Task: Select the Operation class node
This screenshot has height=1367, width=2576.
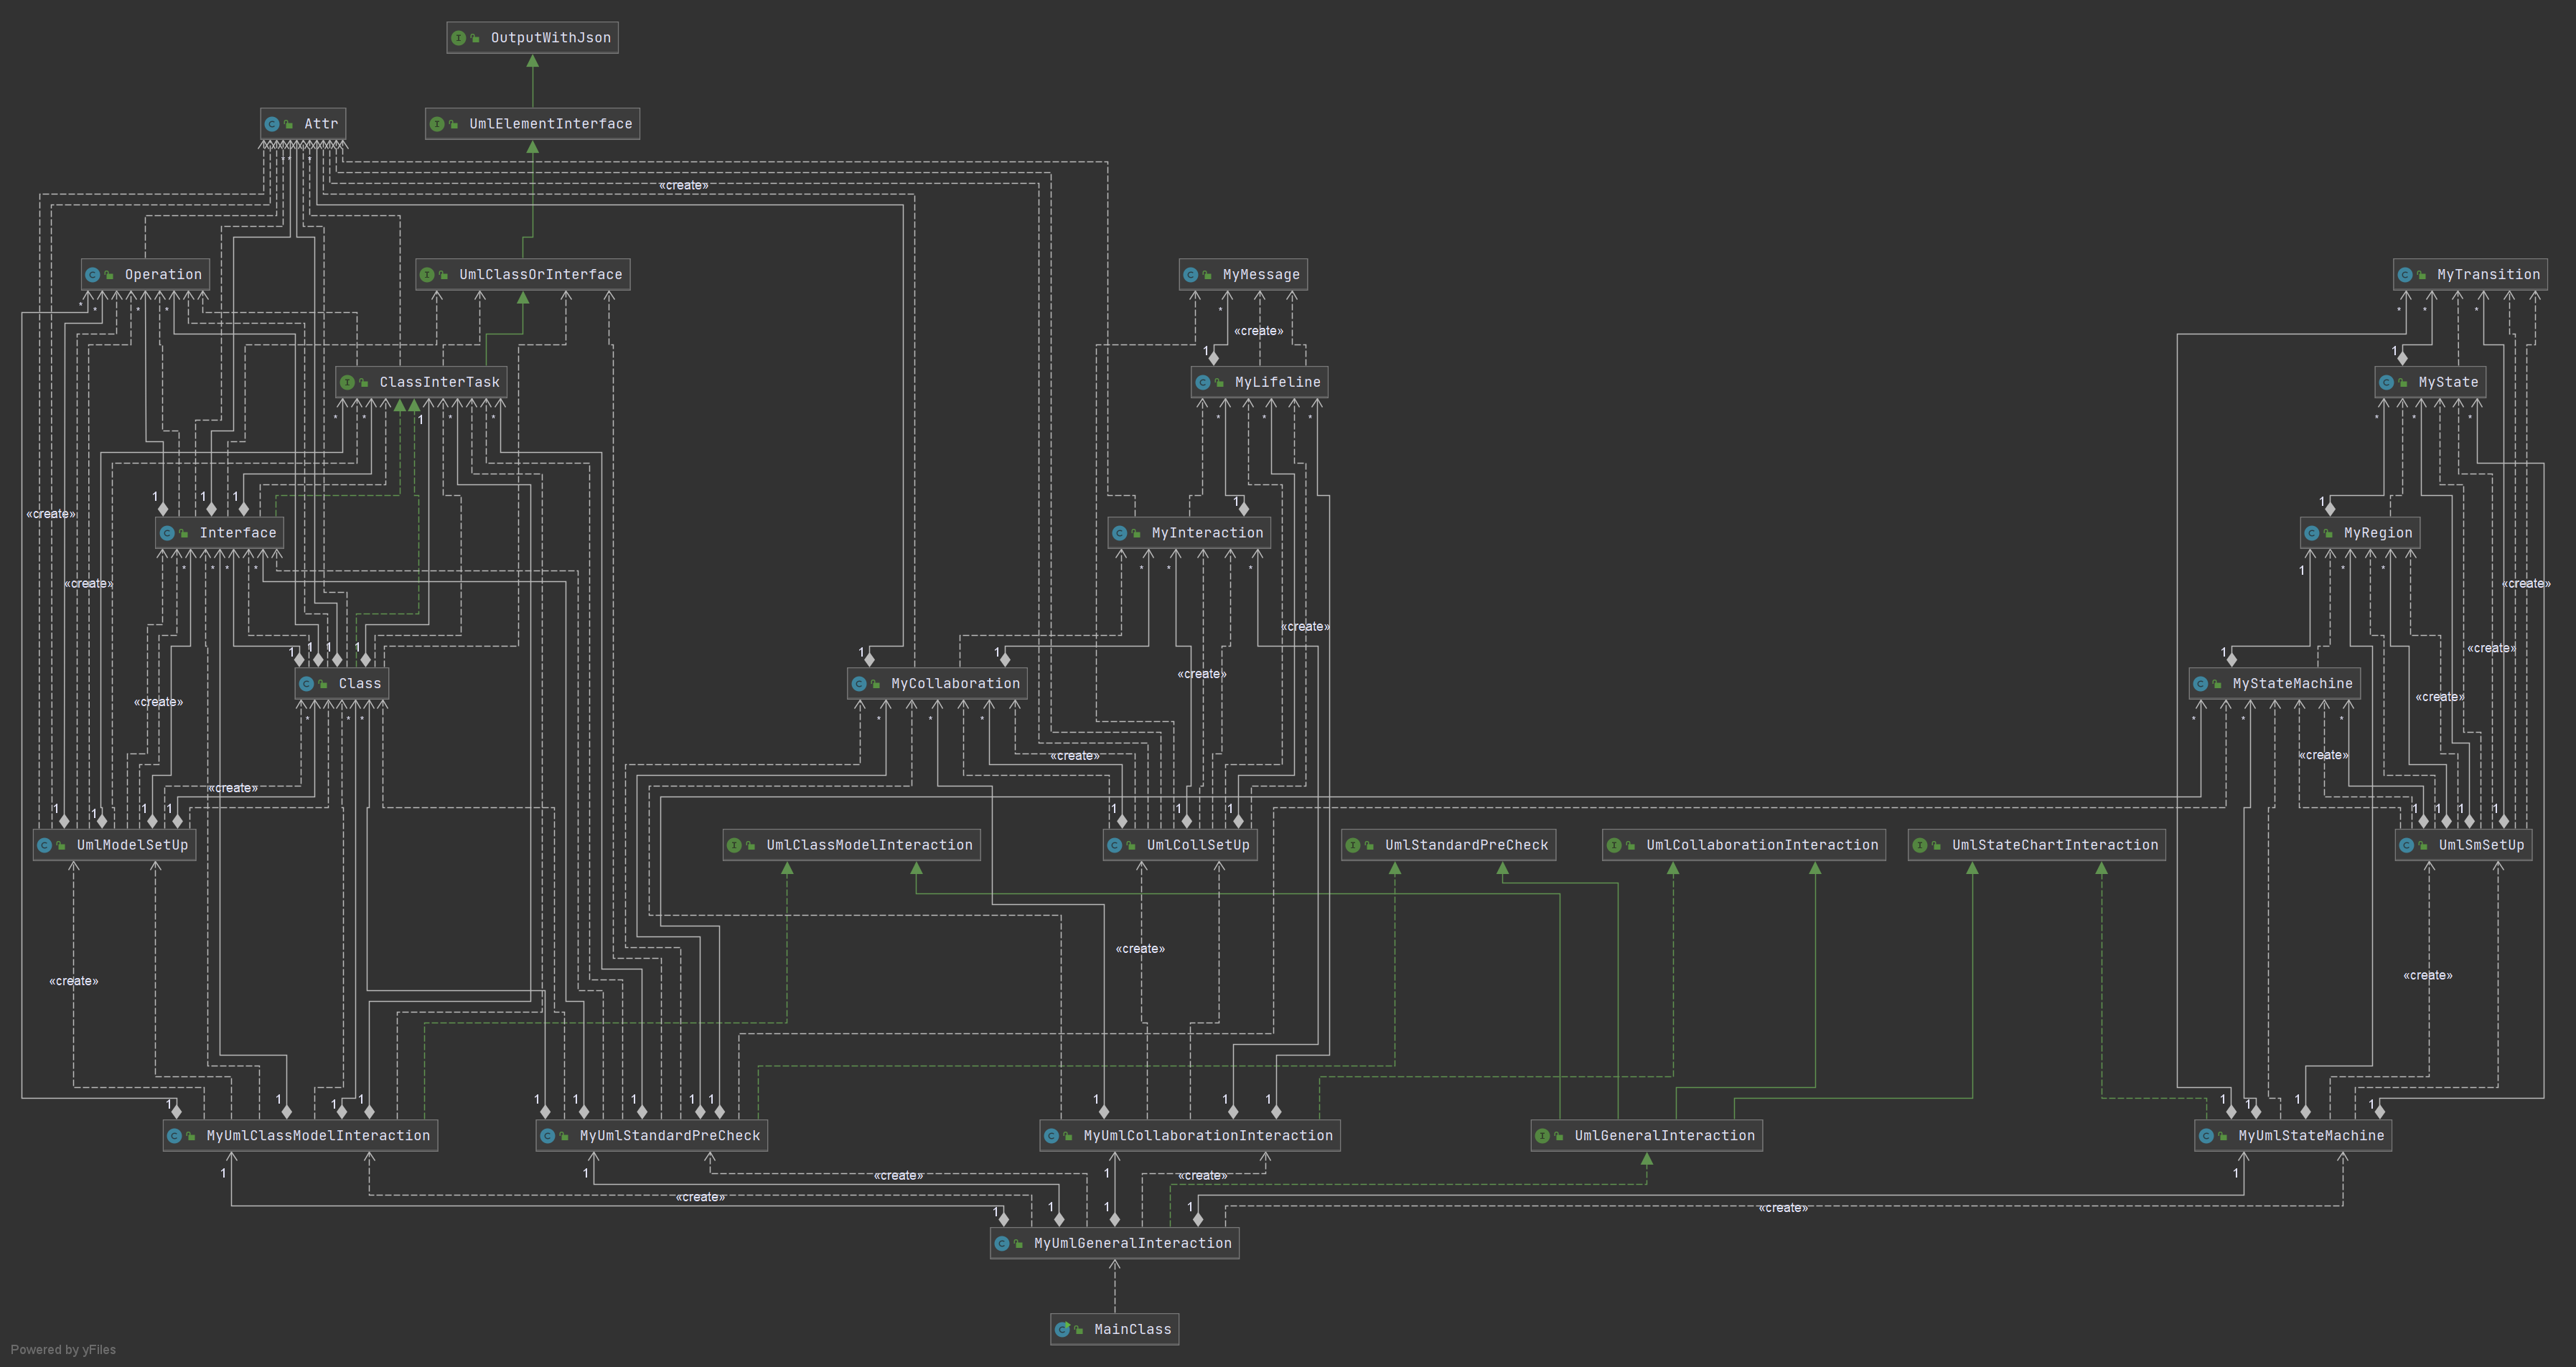Action: point(162,275)
